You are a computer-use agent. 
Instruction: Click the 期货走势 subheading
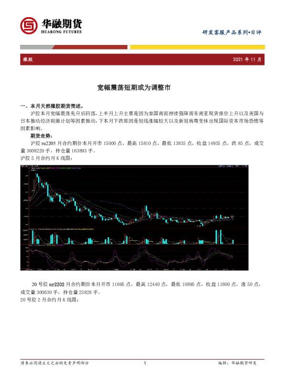[41, 136]
